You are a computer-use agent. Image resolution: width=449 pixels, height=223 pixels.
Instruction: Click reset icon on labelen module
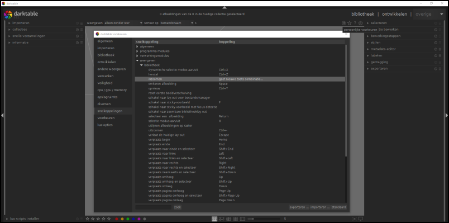coord(436,55)
